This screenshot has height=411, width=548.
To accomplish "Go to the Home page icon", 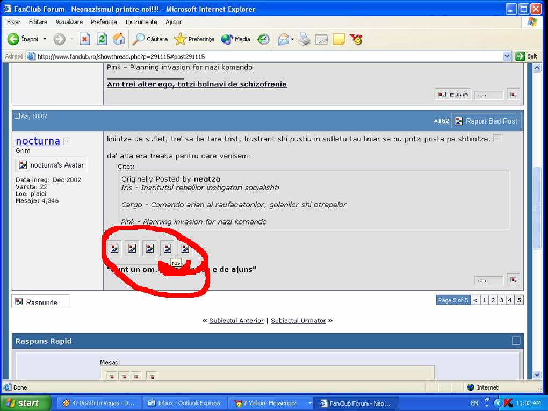I will click(119, 39).
